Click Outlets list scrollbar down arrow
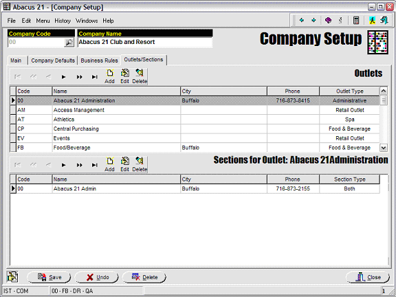This screenshot has height=297, width=396. point(384,148)
